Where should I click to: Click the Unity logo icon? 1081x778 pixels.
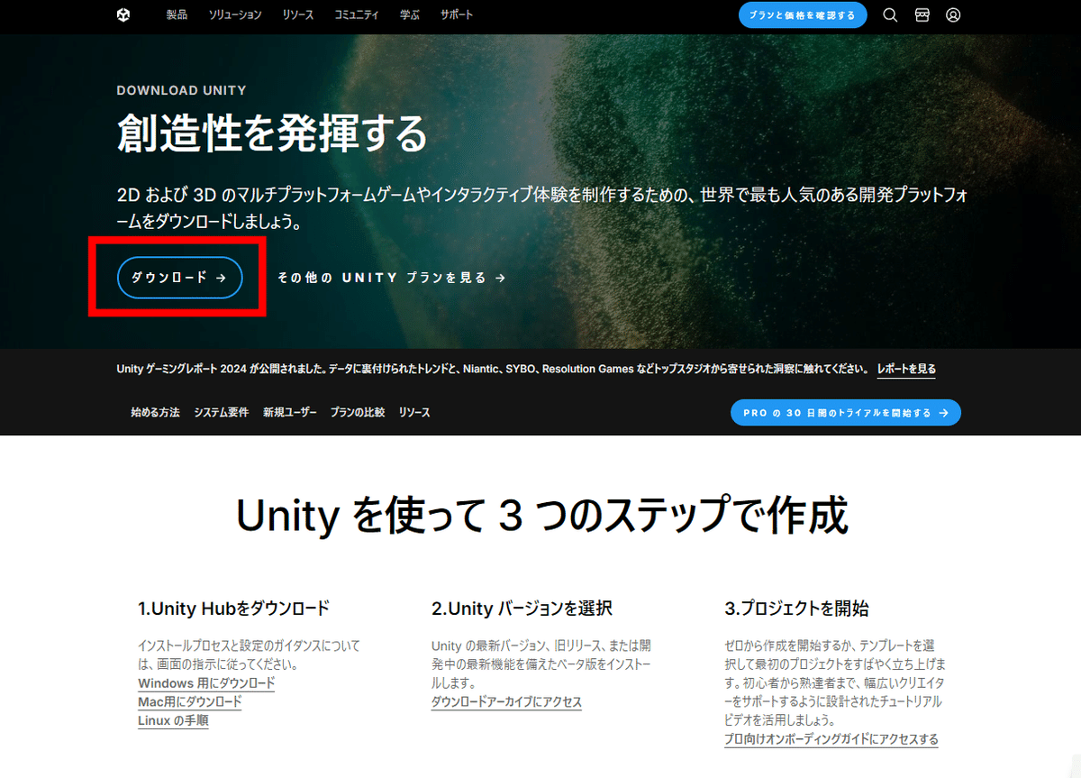[x=123, y=15]
